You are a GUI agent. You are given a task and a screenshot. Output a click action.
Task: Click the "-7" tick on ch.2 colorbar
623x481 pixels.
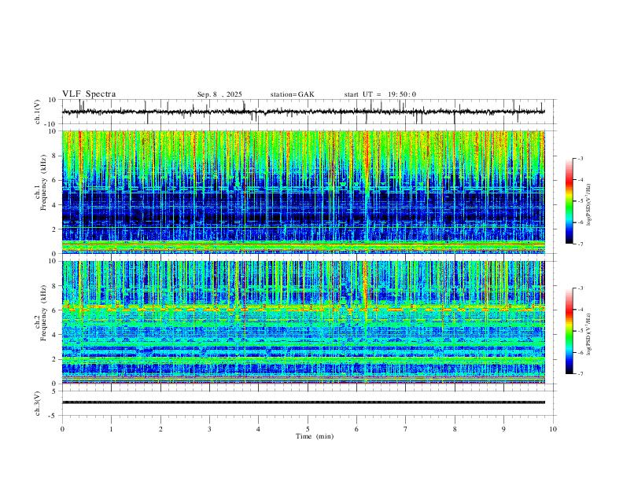click(580, 374)
